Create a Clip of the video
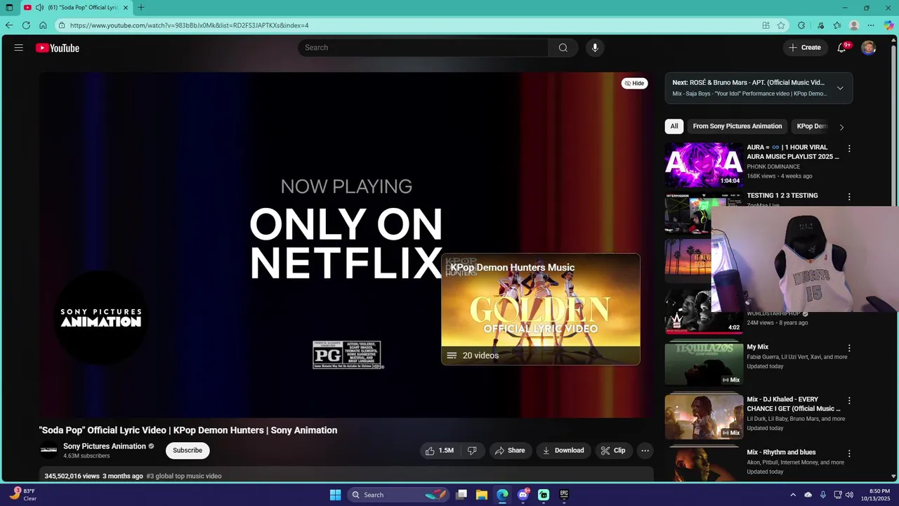This screenshot has height=506, width=899. click(x=612, y=450)
